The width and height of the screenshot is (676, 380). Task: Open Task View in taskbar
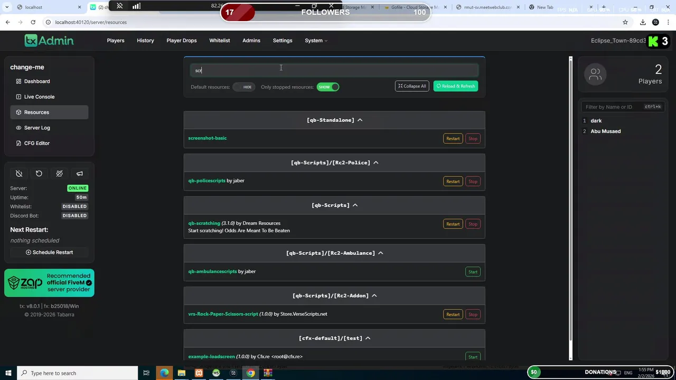[146, 373]
